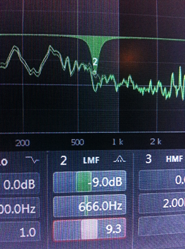Image resolution: width=185 pixels, height=249 pixels.
Task: Click the 9.3 Q value slider
Action: click(x=90, y=229)
